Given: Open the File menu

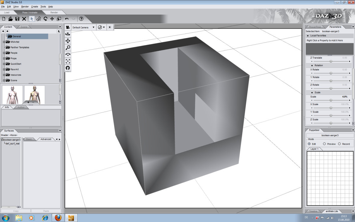Looking at the screenshot, I should (x=3, y=7).
